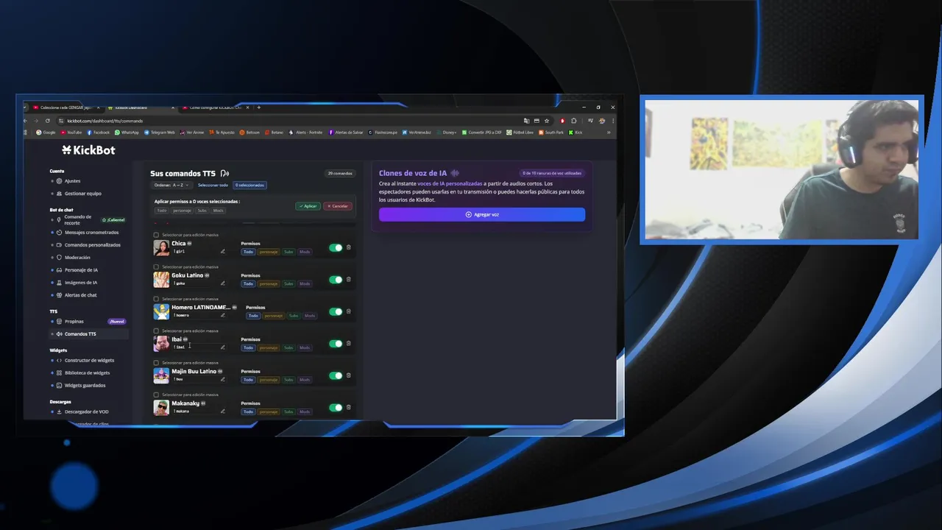The image size is (942, 530).
Task: Go to Gestionar equipo in the sidebar
Action: [x=82, y=194]
